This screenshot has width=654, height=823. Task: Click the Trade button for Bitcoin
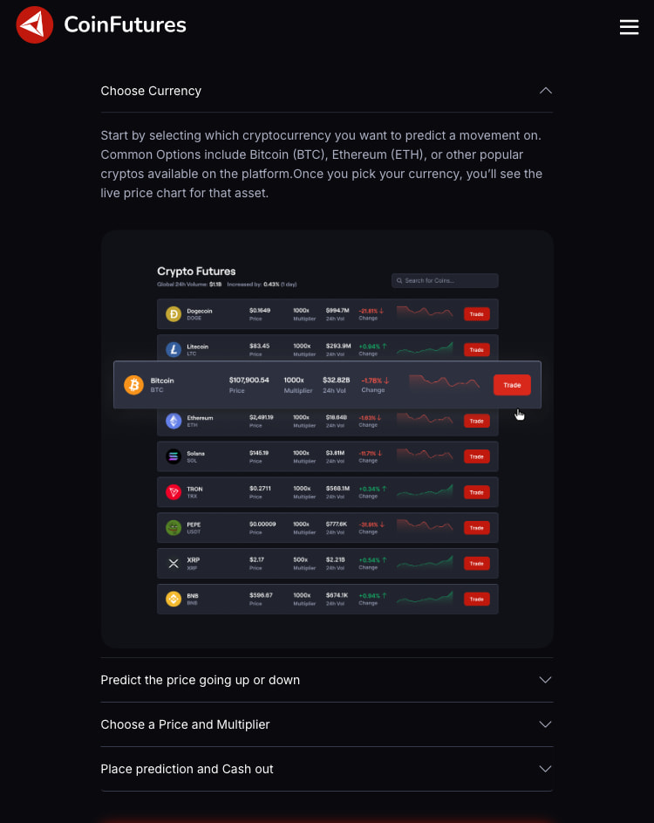[512, 384]
